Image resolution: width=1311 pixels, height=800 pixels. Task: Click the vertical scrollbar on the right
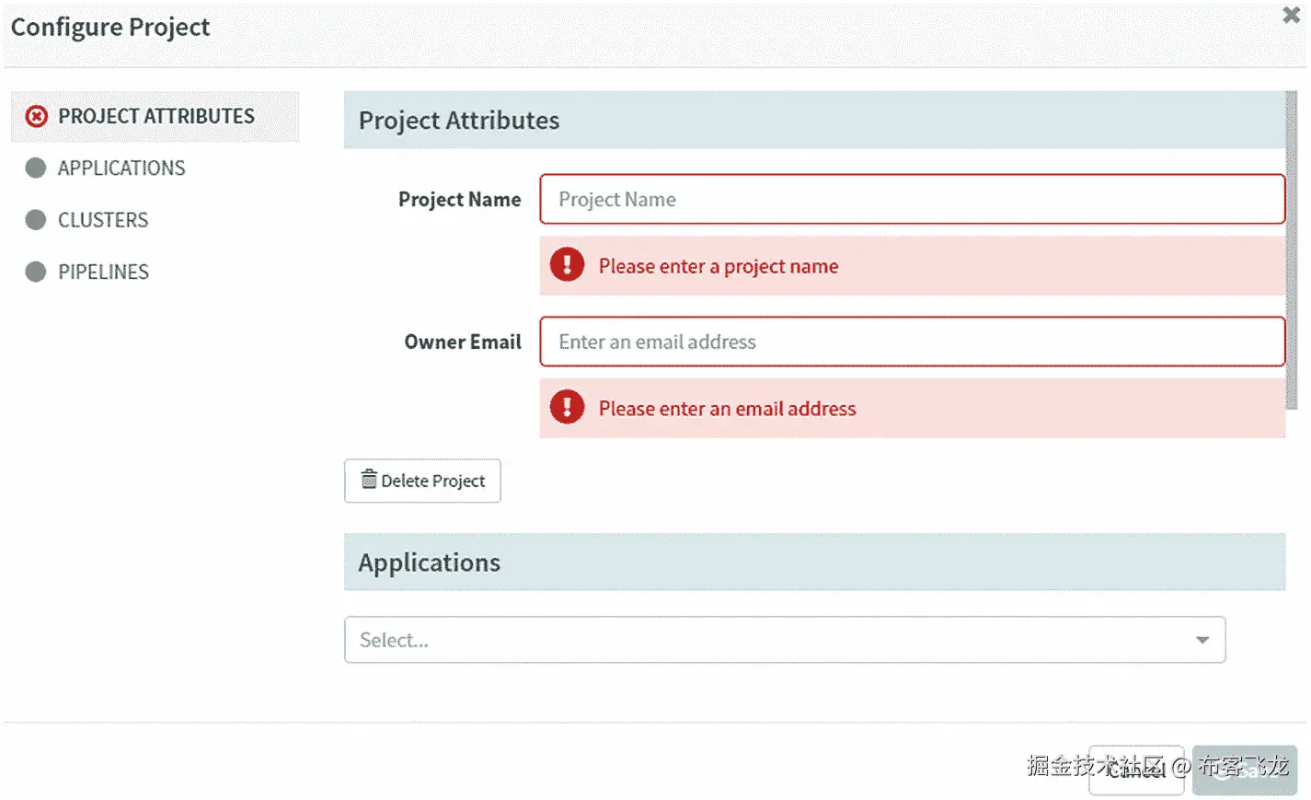pos(1292,249)
